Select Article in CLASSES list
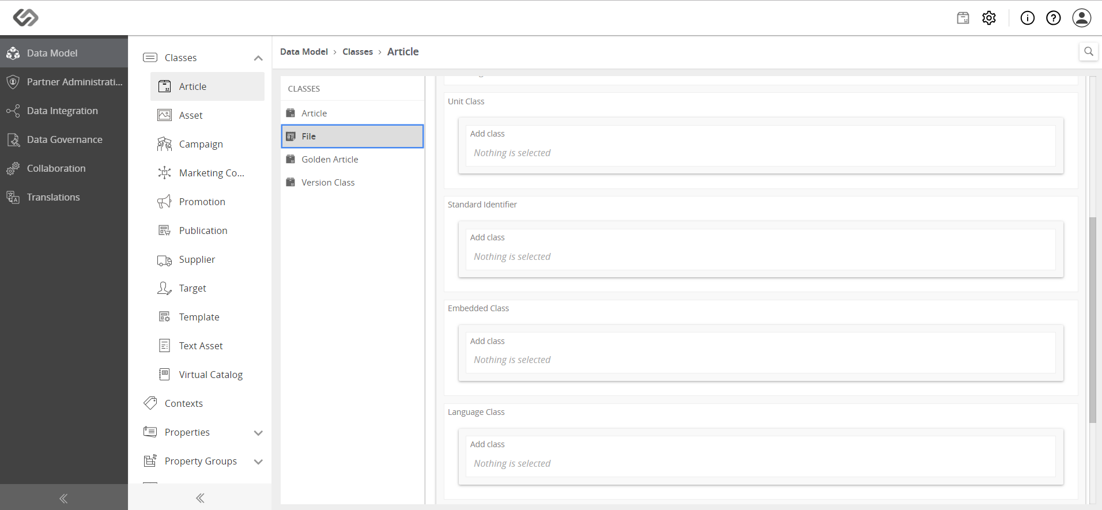Viewport: 1102px width, 510px height. [352, 114]
